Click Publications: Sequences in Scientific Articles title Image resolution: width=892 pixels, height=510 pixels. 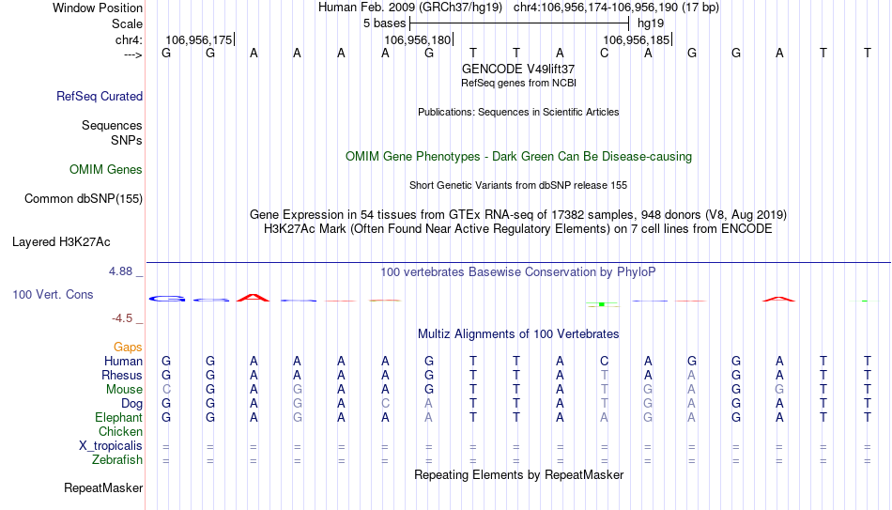point(518,112)
